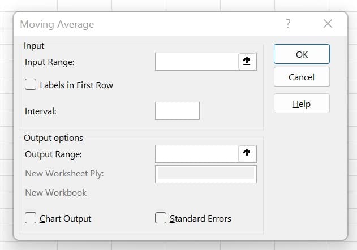Click the Moving Average title bar

point(141,24)
